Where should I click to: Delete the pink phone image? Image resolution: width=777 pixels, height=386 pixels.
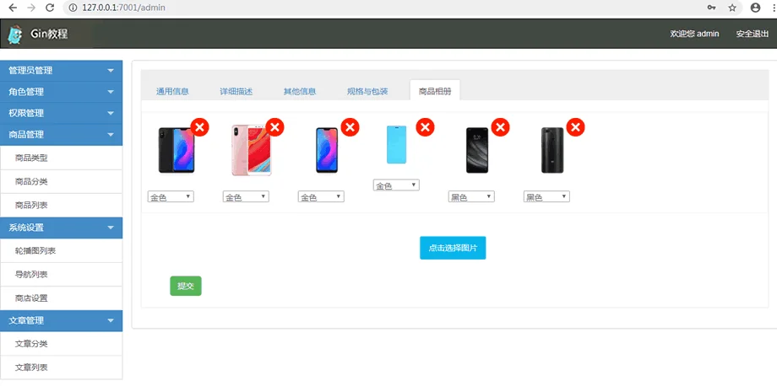coord(275,127)
